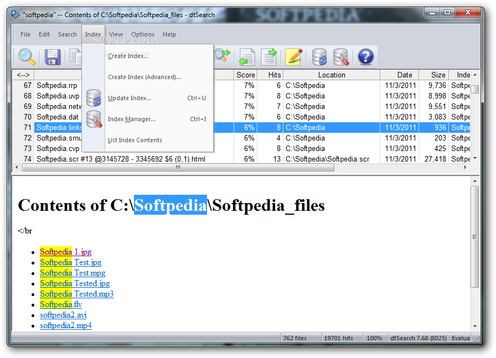
Task: Click results horizontal scroll-left arrow
Action: coord(17,167)
